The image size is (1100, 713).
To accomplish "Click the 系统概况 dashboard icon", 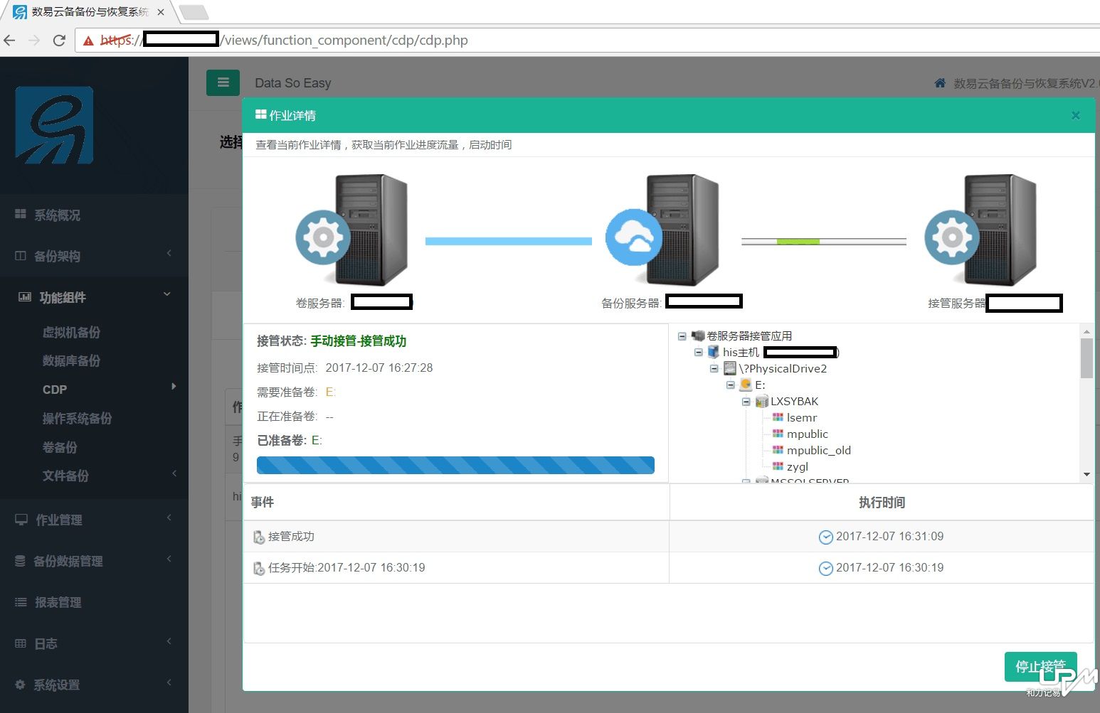I will click(21, 215).
